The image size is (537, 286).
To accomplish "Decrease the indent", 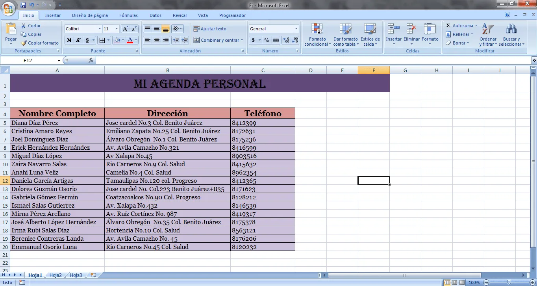I will 176,40.
